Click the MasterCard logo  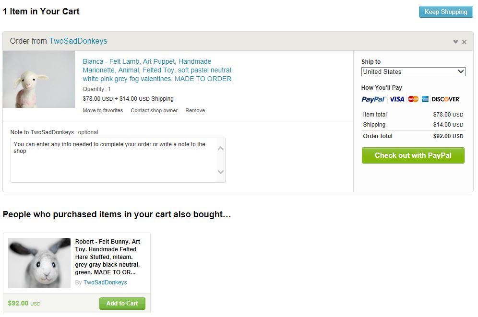413,99
